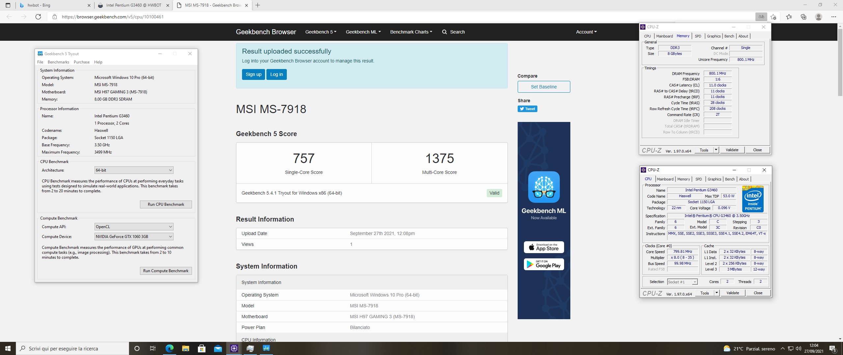Switch to Mainboard tab in lower CPU-Z
The width and height of the screenshot is (843, 355).
pyautogui.click(x=665, y=179)
